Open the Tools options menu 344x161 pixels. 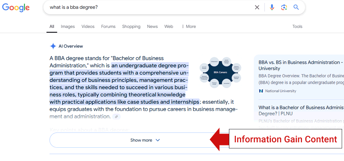coord(297,26)
